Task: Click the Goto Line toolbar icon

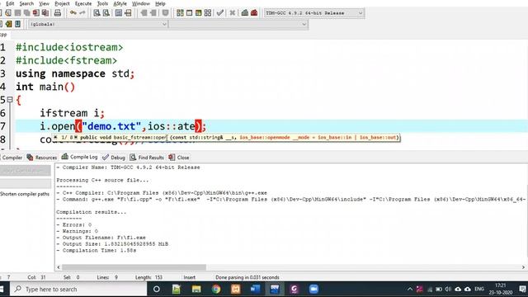Action: point(128,13)
